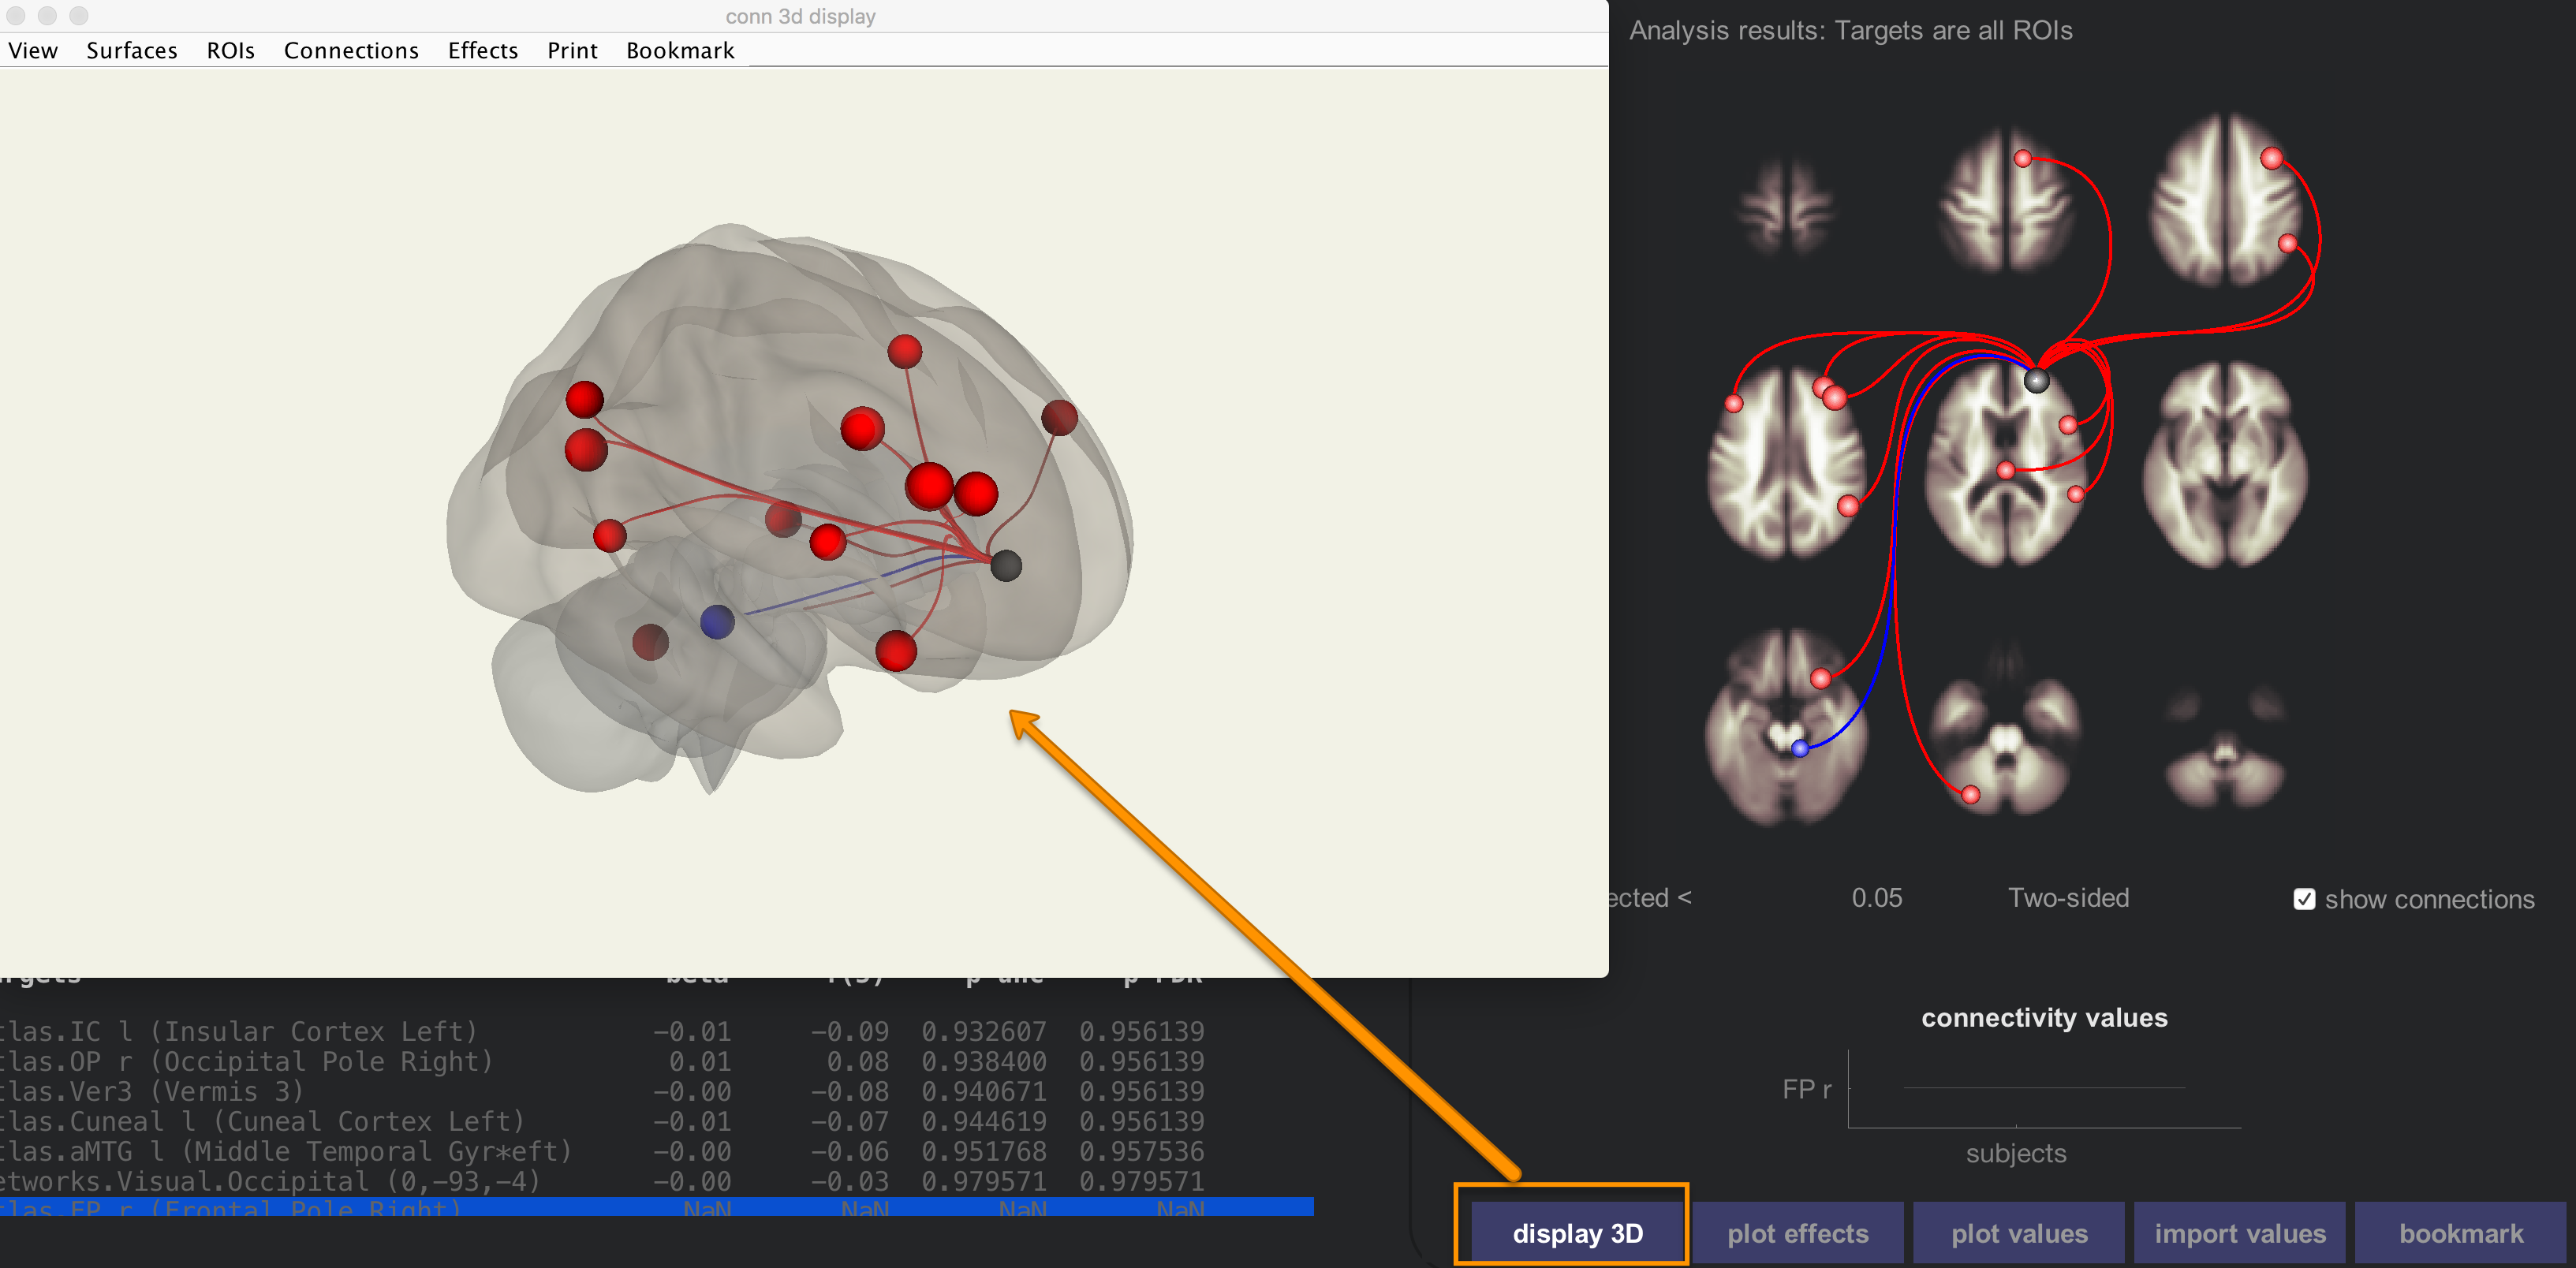2576x1268 pixels.
Task: Open the Connections menu
Action: pos(351,50)
